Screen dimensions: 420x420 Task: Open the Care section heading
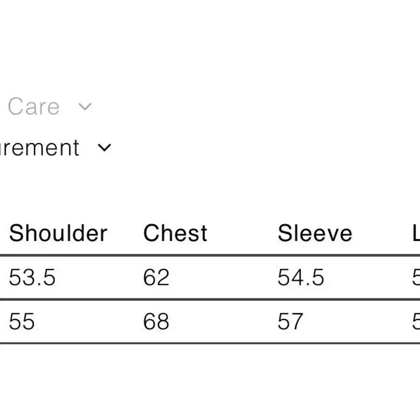coord(33,107)
